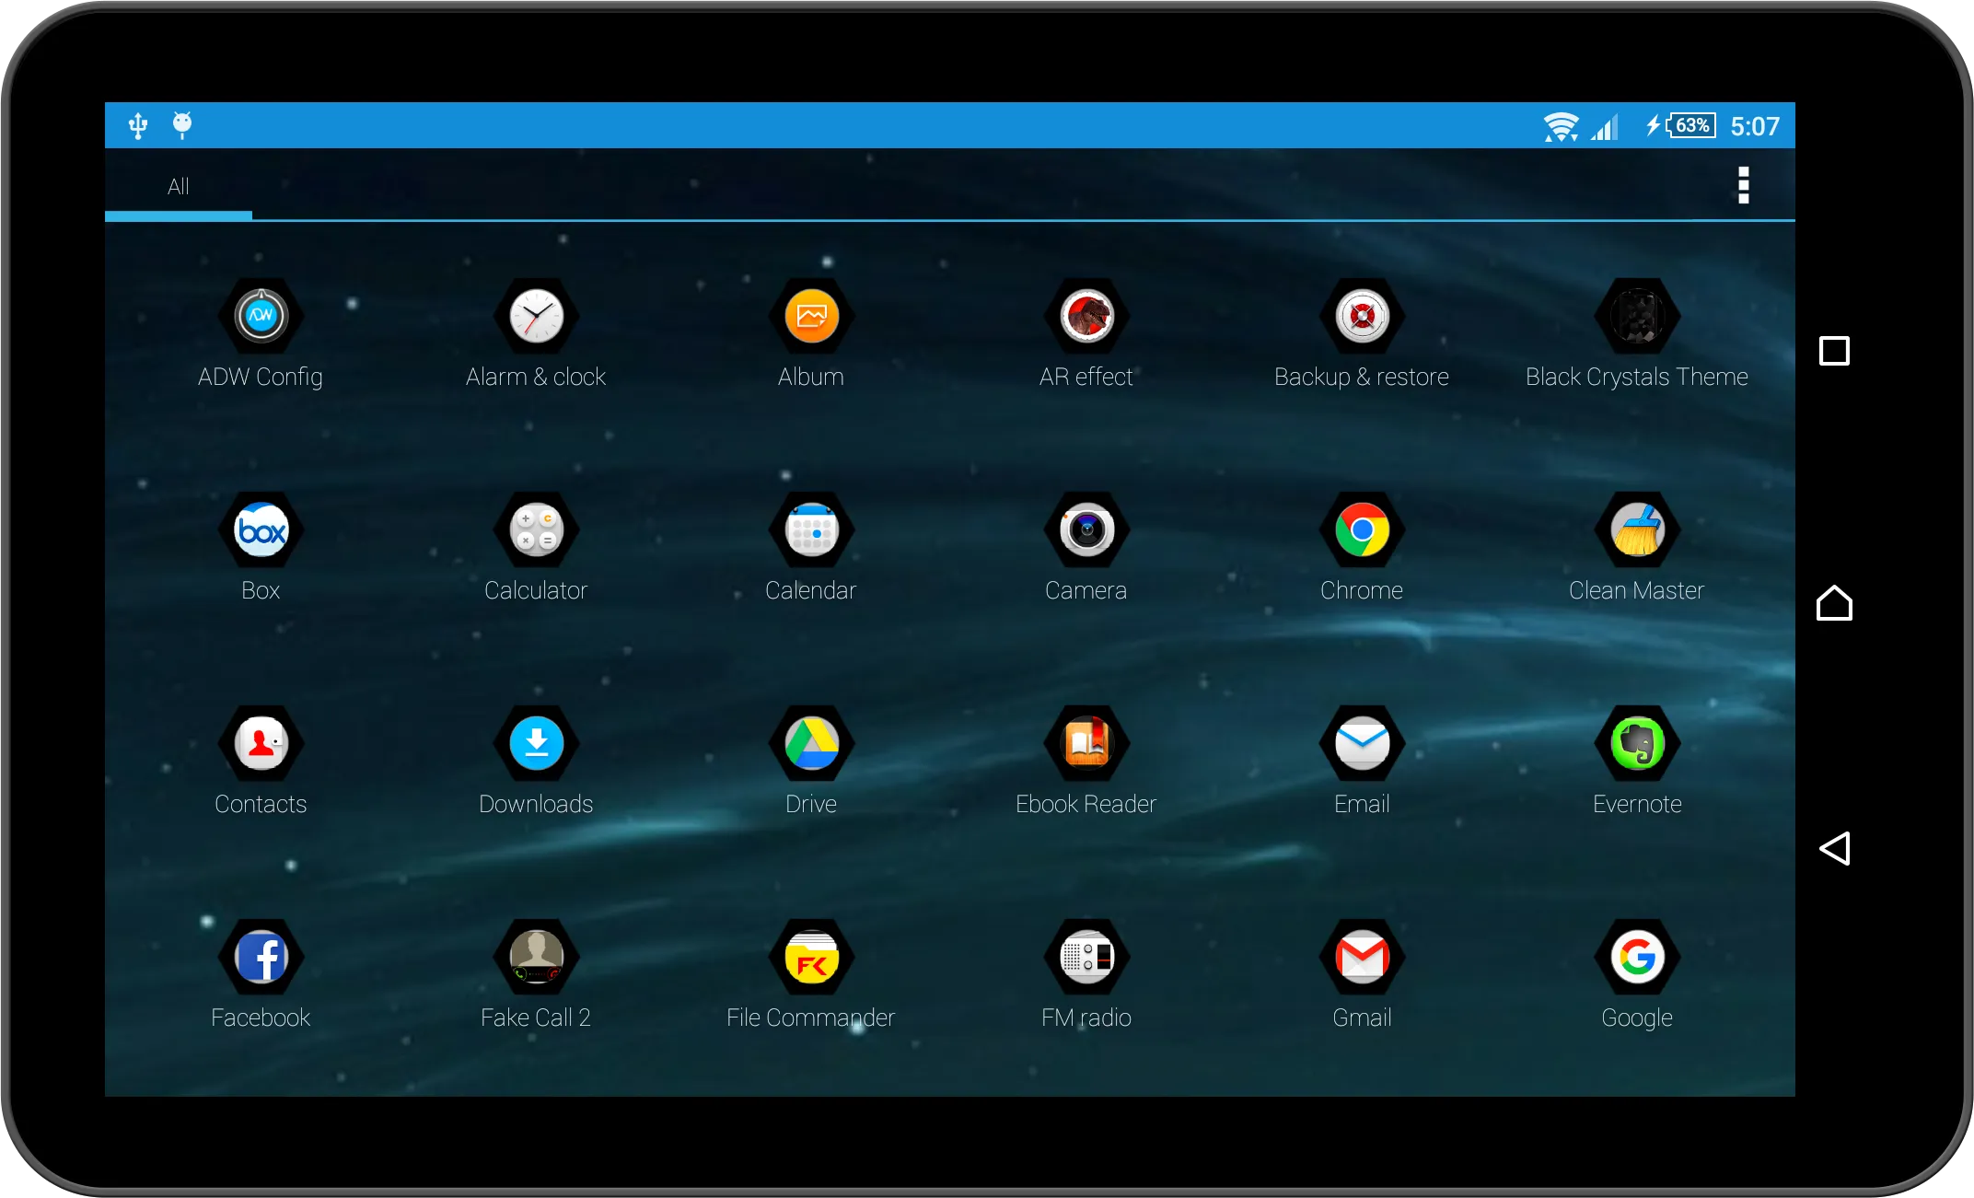Tap the home navigation button
Image resolution: width=1974 pixels, height=1198 pixels.
(1834, 603)
